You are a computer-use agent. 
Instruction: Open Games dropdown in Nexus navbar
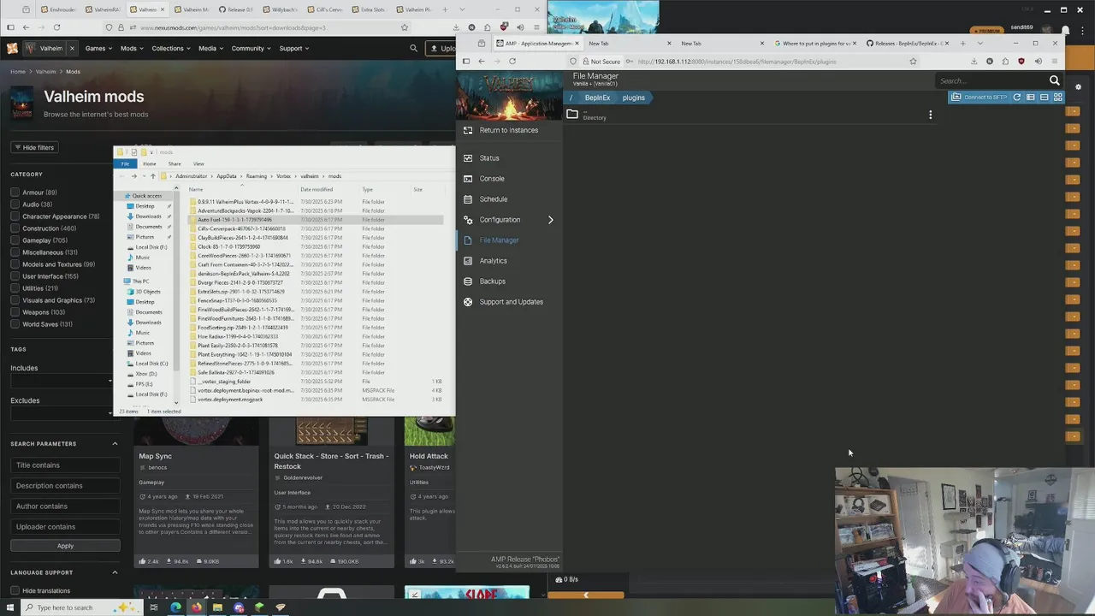[x=98, y=49]
